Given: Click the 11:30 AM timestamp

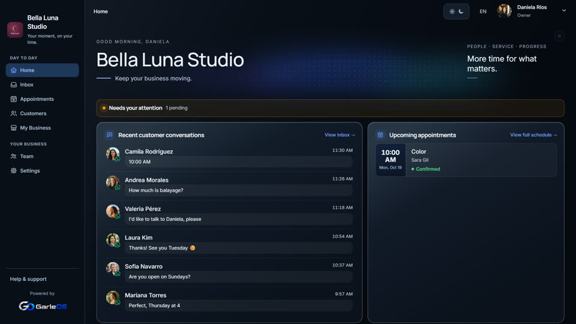Looking at the screenshot, I should click(x=343, y=150).
